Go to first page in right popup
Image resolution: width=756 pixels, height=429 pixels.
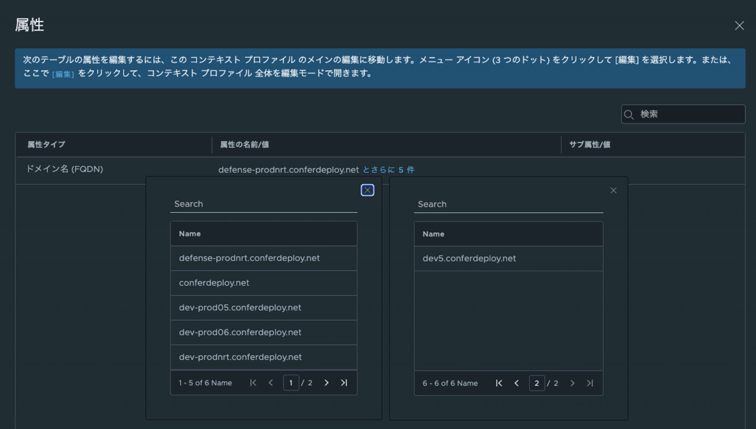tap(499, 383)
